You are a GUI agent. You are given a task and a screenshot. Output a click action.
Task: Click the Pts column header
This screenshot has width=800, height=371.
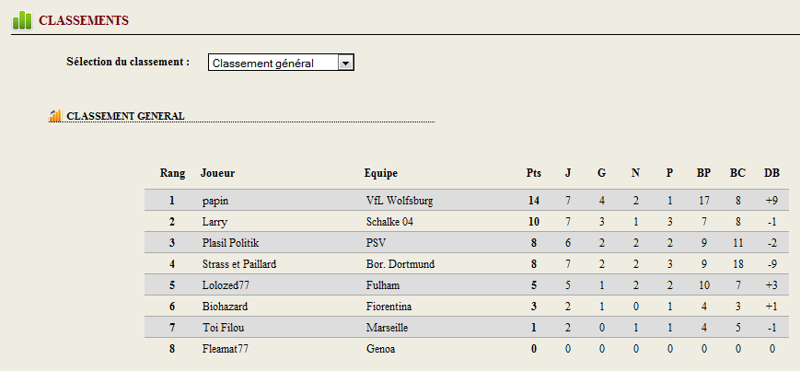534,173
